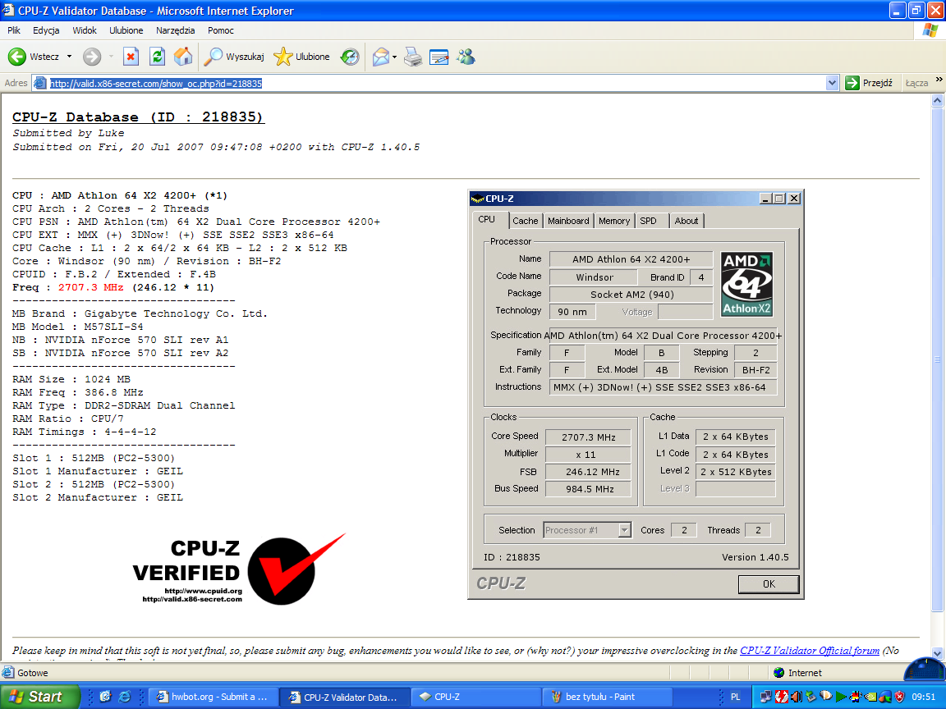Viewport: 946px width, 709px height.
Task: Open the Edit page icon in toolbar
Action: coord(439,57)
